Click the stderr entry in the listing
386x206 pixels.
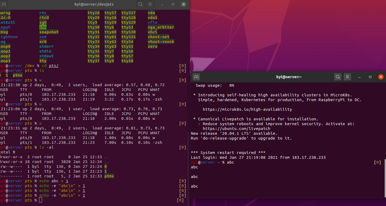pyautogui.click(x=47, y=46)
